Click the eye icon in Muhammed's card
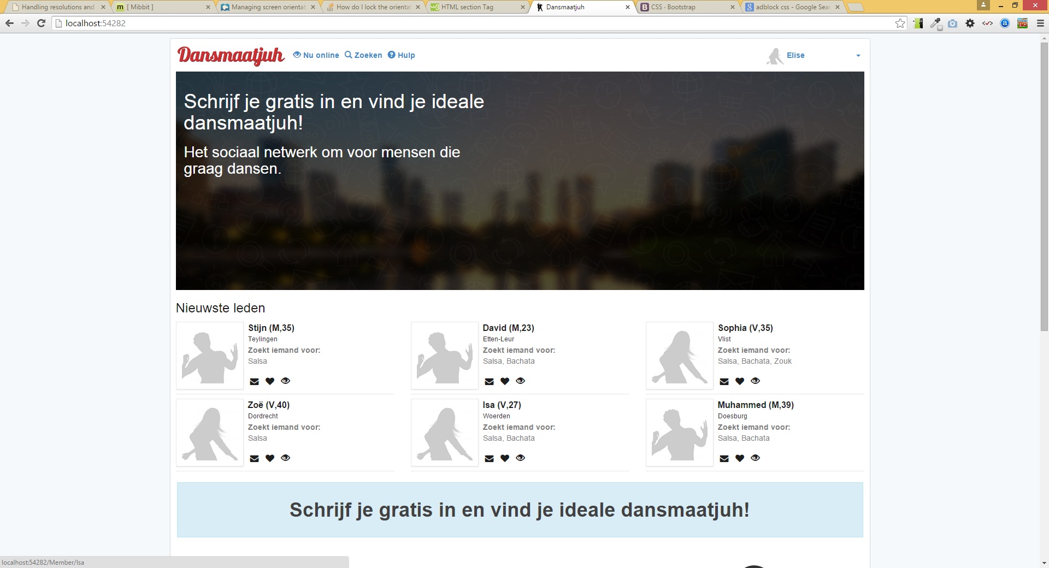The image size is (1049, 568). point(755,458)
